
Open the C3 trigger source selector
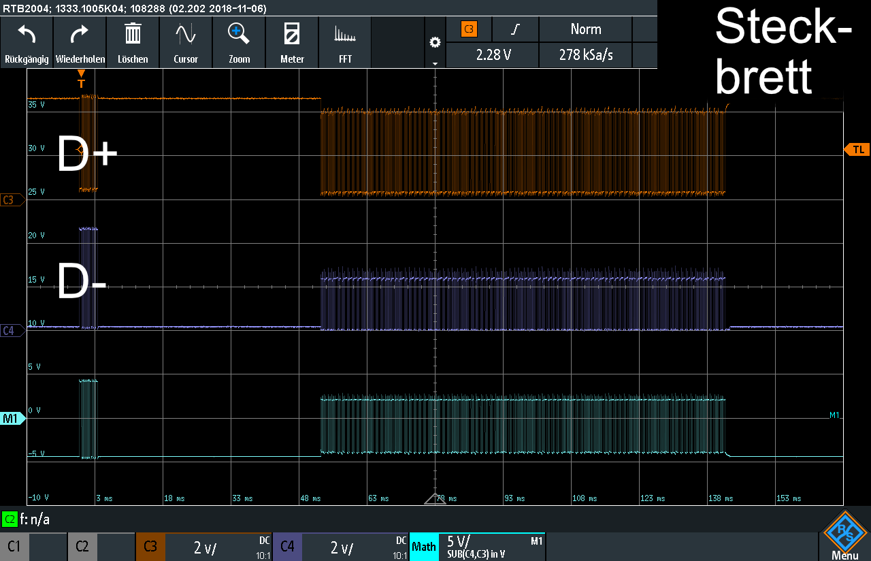[469, 29]
